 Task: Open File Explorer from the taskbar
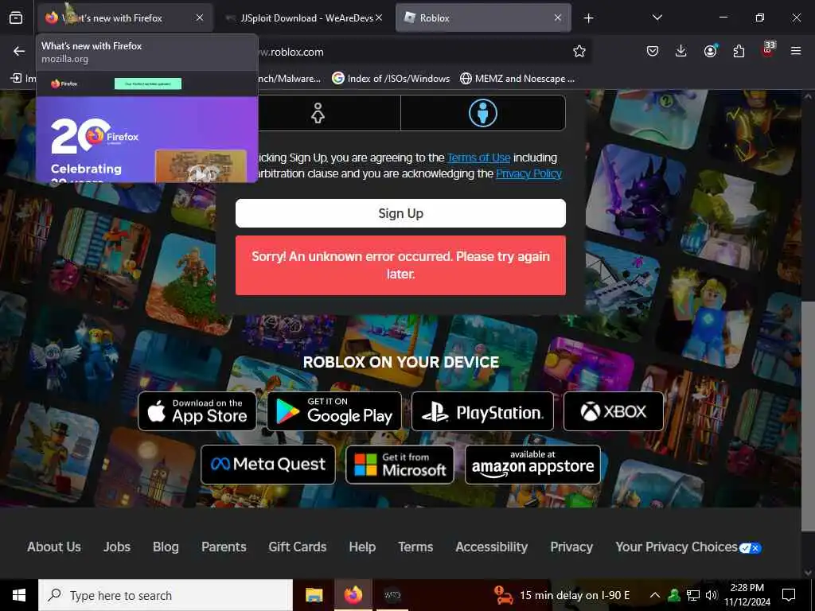pos(314,595)
